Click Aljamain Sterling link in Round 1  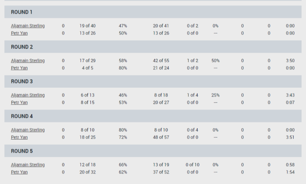click(x=27, y=26)
